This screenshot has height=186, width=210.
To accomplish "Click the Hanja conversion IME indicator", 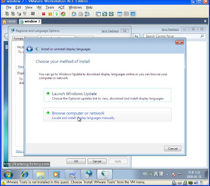I will click(161, 174).
